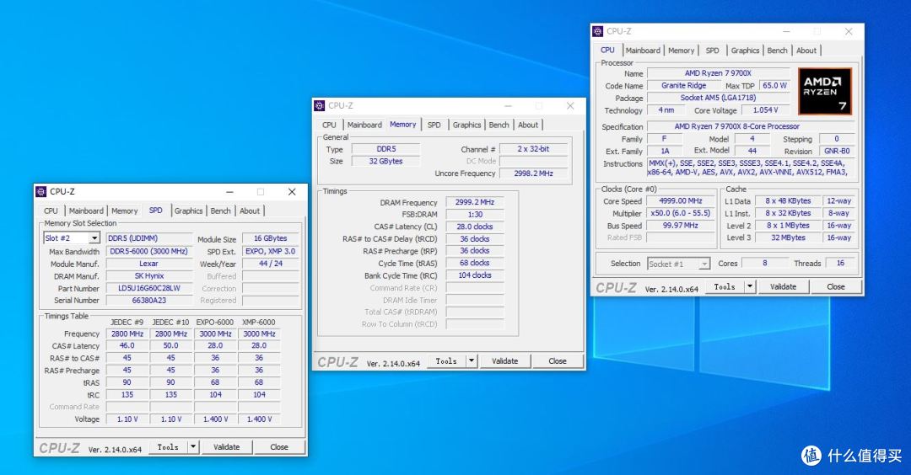911x475 pixels.
Task: Expand the Tools dropdown arrow in the CPU window
Action: click(750, 286)
